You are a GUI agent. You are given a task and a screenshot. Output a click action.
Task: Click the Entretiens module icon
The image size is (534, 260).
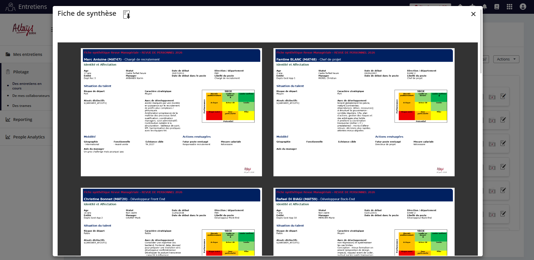[x=10, y=7]
